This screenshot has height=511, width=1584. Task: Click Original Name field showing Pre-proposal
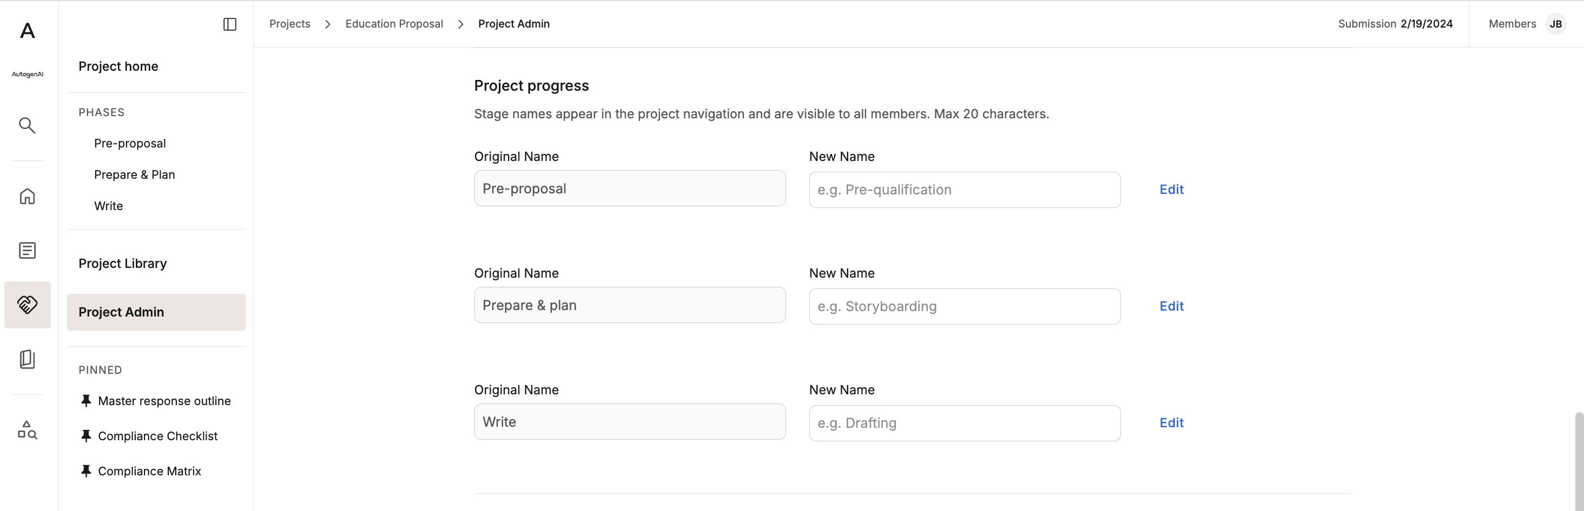point(630,189)
